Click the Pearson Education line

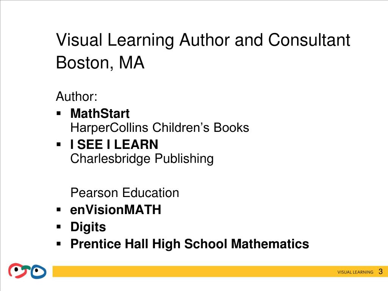point(124,193)
